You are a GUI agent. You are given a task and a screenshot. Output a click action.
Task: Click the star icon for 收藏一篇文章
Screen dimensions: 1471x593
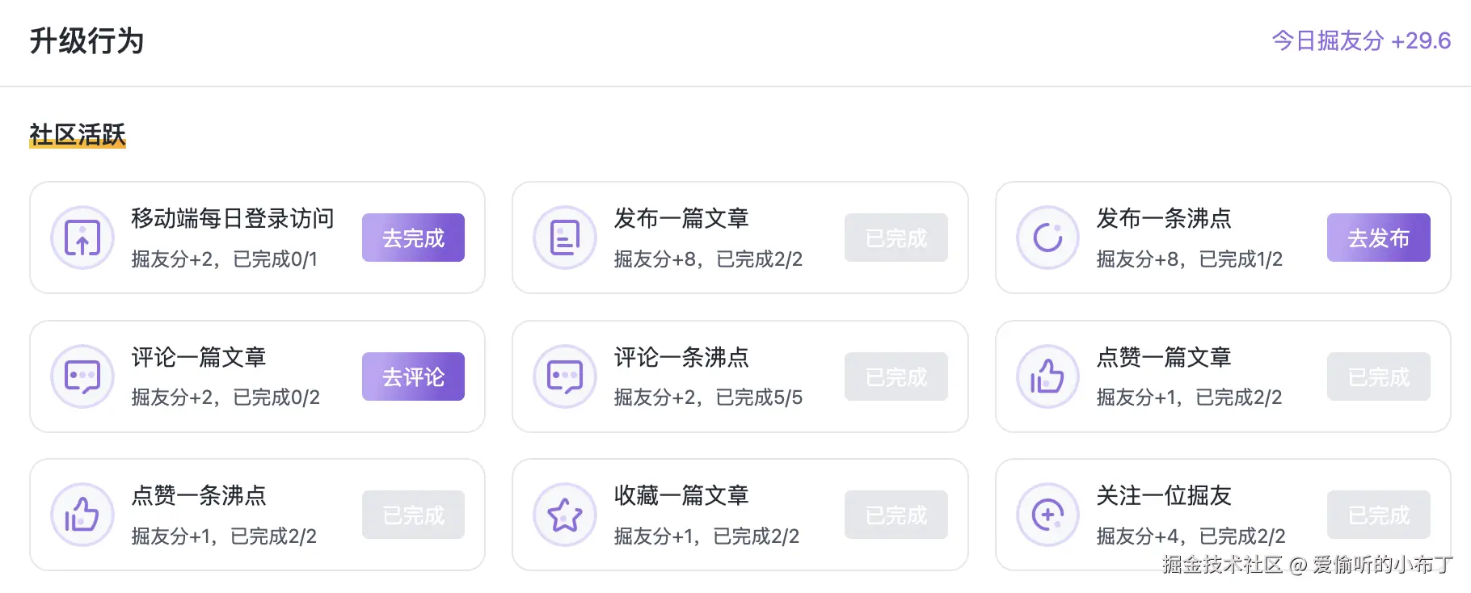(565, 515)
